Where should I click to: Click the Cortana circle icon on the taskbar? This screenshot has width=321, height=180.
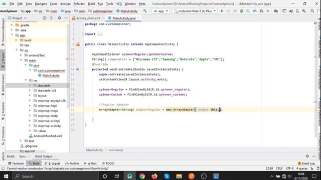tap(105, 176)
